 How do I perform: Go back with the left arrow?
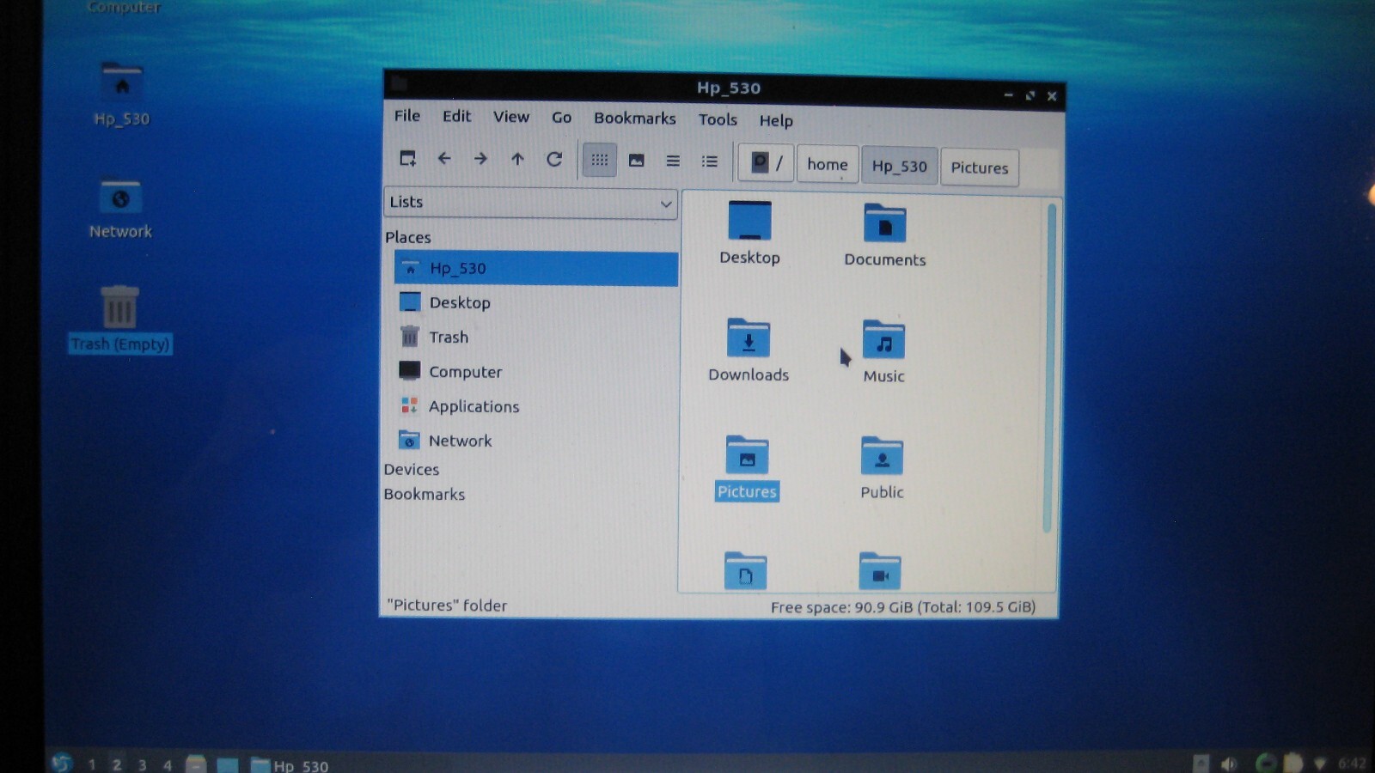click(444, 158)
